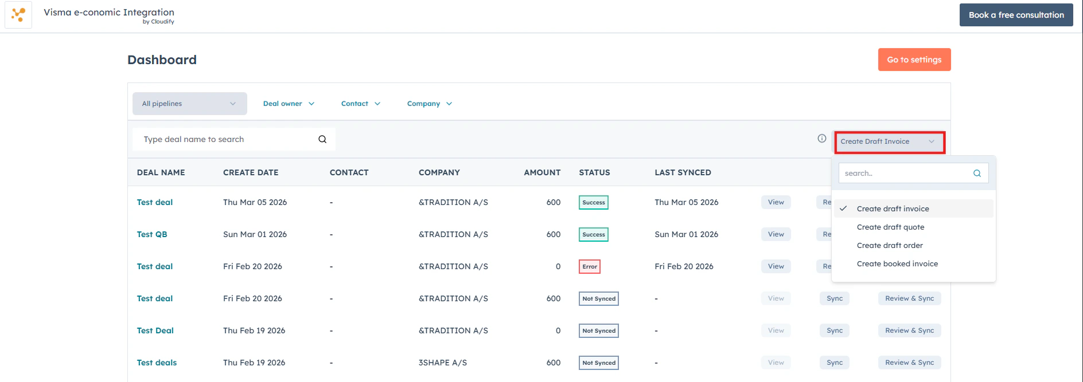Sync the Fri Feb 20 Not Synced deal

[x=835, y=298]
